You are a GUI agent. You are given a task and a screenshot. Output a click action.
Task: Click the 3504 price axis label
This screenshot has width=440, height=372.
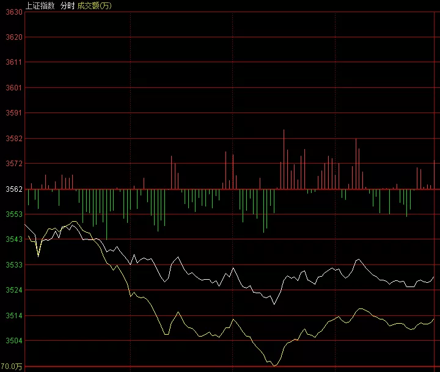(14, 341)
